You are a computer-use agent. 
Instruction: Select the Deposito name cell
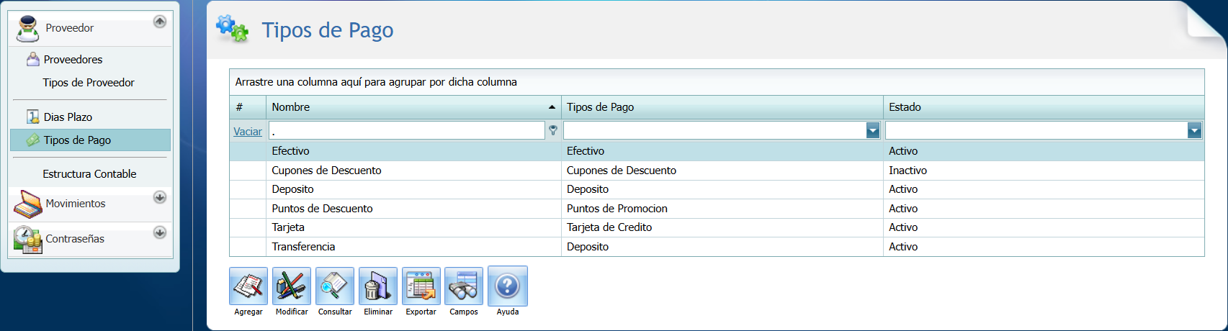(413, 189)
